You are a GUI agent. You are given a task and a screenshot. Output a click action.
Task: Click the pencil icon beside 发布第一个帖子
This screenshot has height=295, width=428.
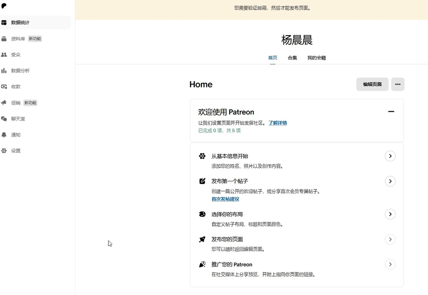pyautogui.click(x=202, y=181)
